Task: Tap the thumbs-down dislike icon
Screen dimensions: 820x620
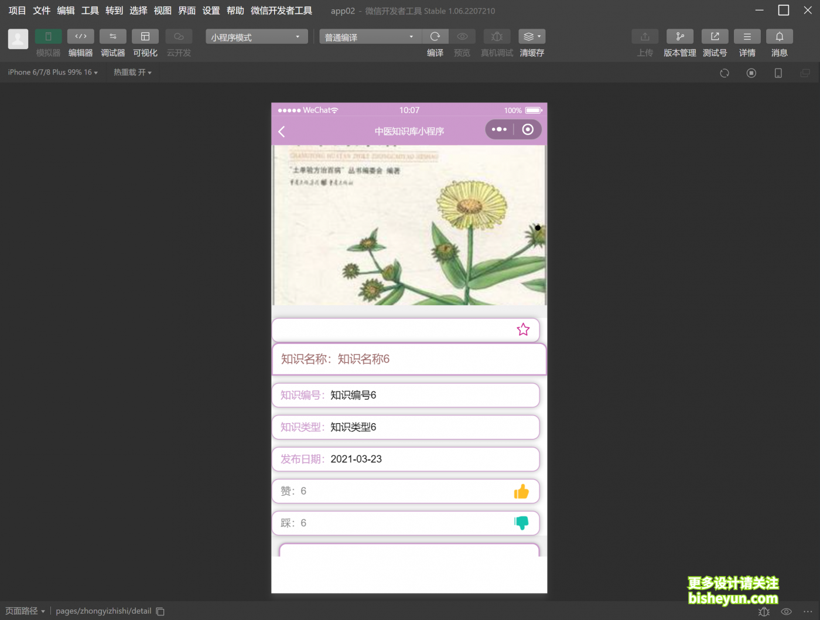Action: tap(521, 523)
